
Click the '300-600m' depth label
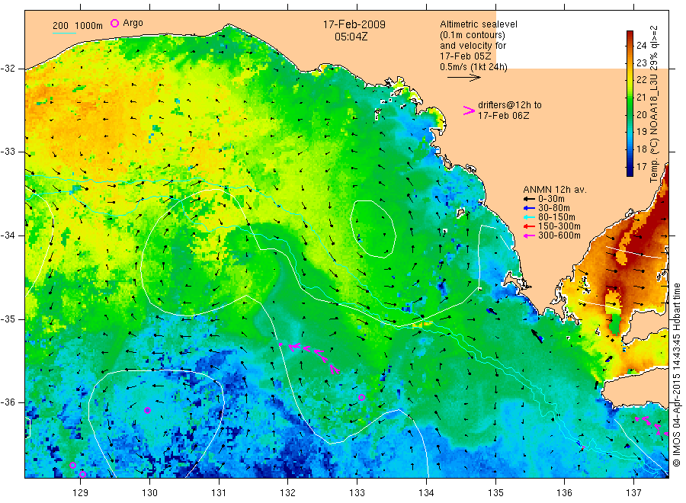[559, 235]
